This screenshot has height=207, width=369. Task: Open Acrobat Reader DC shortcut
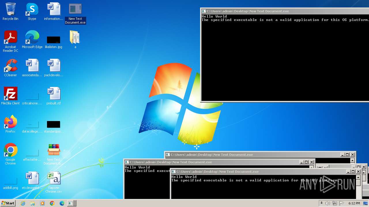click(x=10, y=41)
